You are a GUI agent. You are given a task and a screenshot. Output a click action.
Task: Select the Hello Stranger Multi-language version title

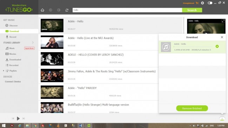(x=98, y=105)
